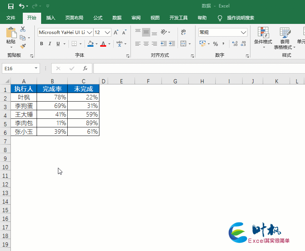This screenshot has height=251, width=305.
Task: Click the Format Painter brush icon
Action: (x=23, y=46)
